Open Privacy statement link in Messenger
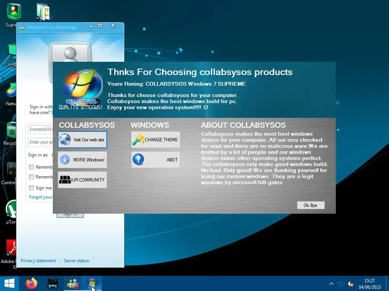 [38, 261]
